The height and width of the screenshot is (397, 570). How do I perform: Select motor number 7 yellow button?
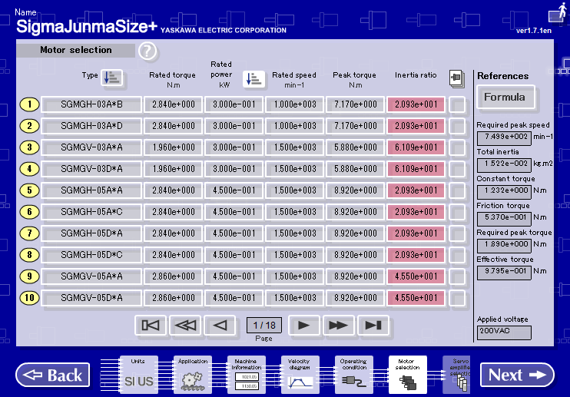29,233
